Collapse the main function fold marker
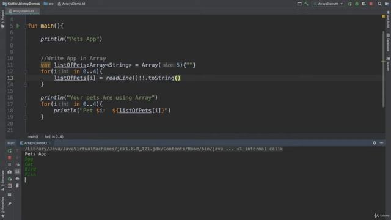 [26, 26]
